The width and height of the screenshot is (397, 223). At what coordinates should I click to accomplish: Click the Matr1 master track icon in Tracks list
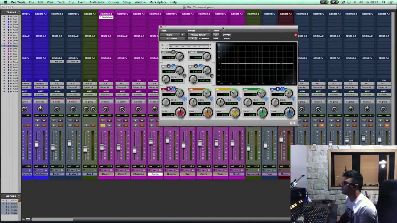tap(11, 67)
